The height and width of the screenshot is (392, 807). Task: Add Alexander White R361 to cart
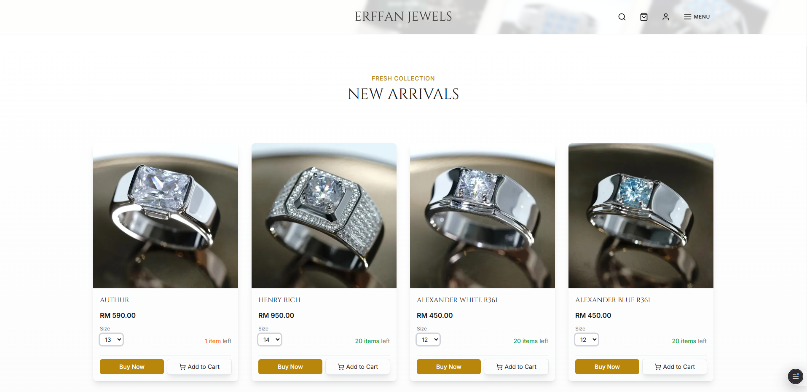coord(516,367)
